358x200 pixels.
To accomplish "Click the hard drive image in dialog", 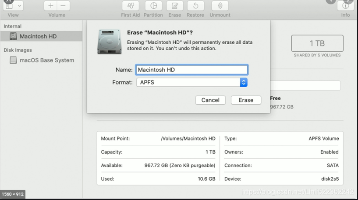I will 110,42.
